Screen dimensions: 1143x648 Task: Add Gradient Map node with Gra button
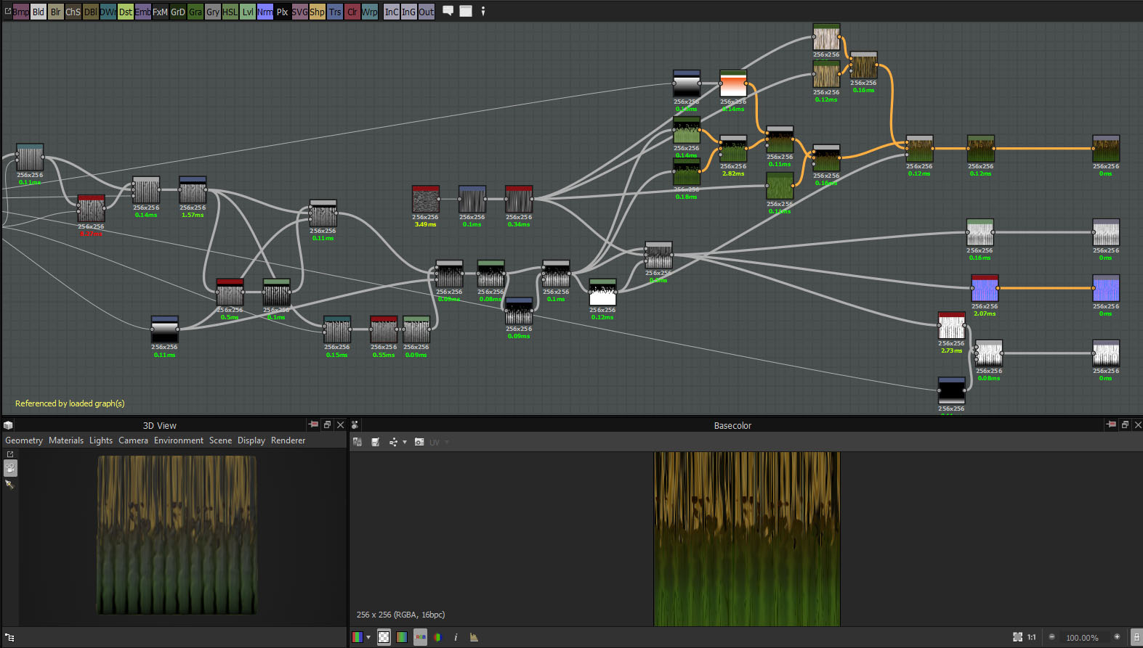coord(195,12)
